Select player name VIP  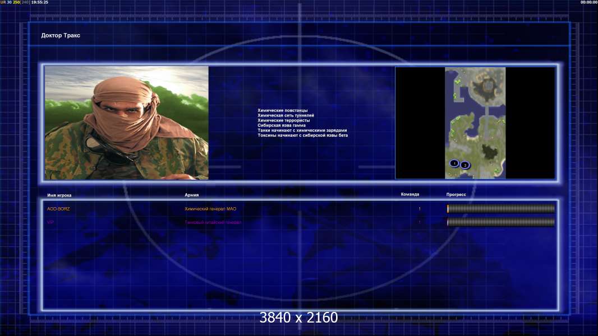(x=50, y=222)
